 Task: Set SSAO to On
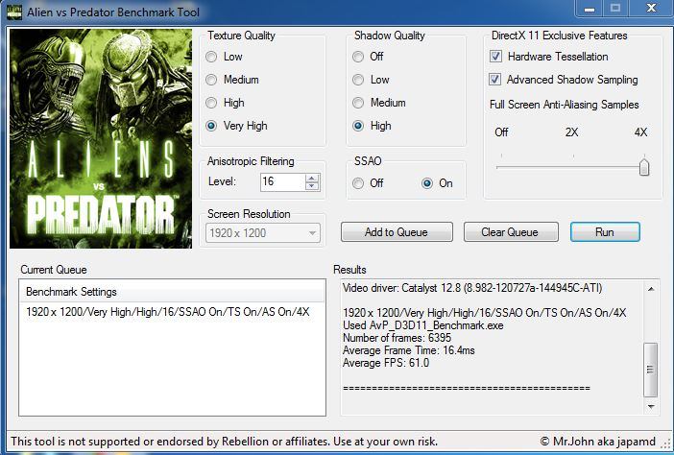click(427, 183)
